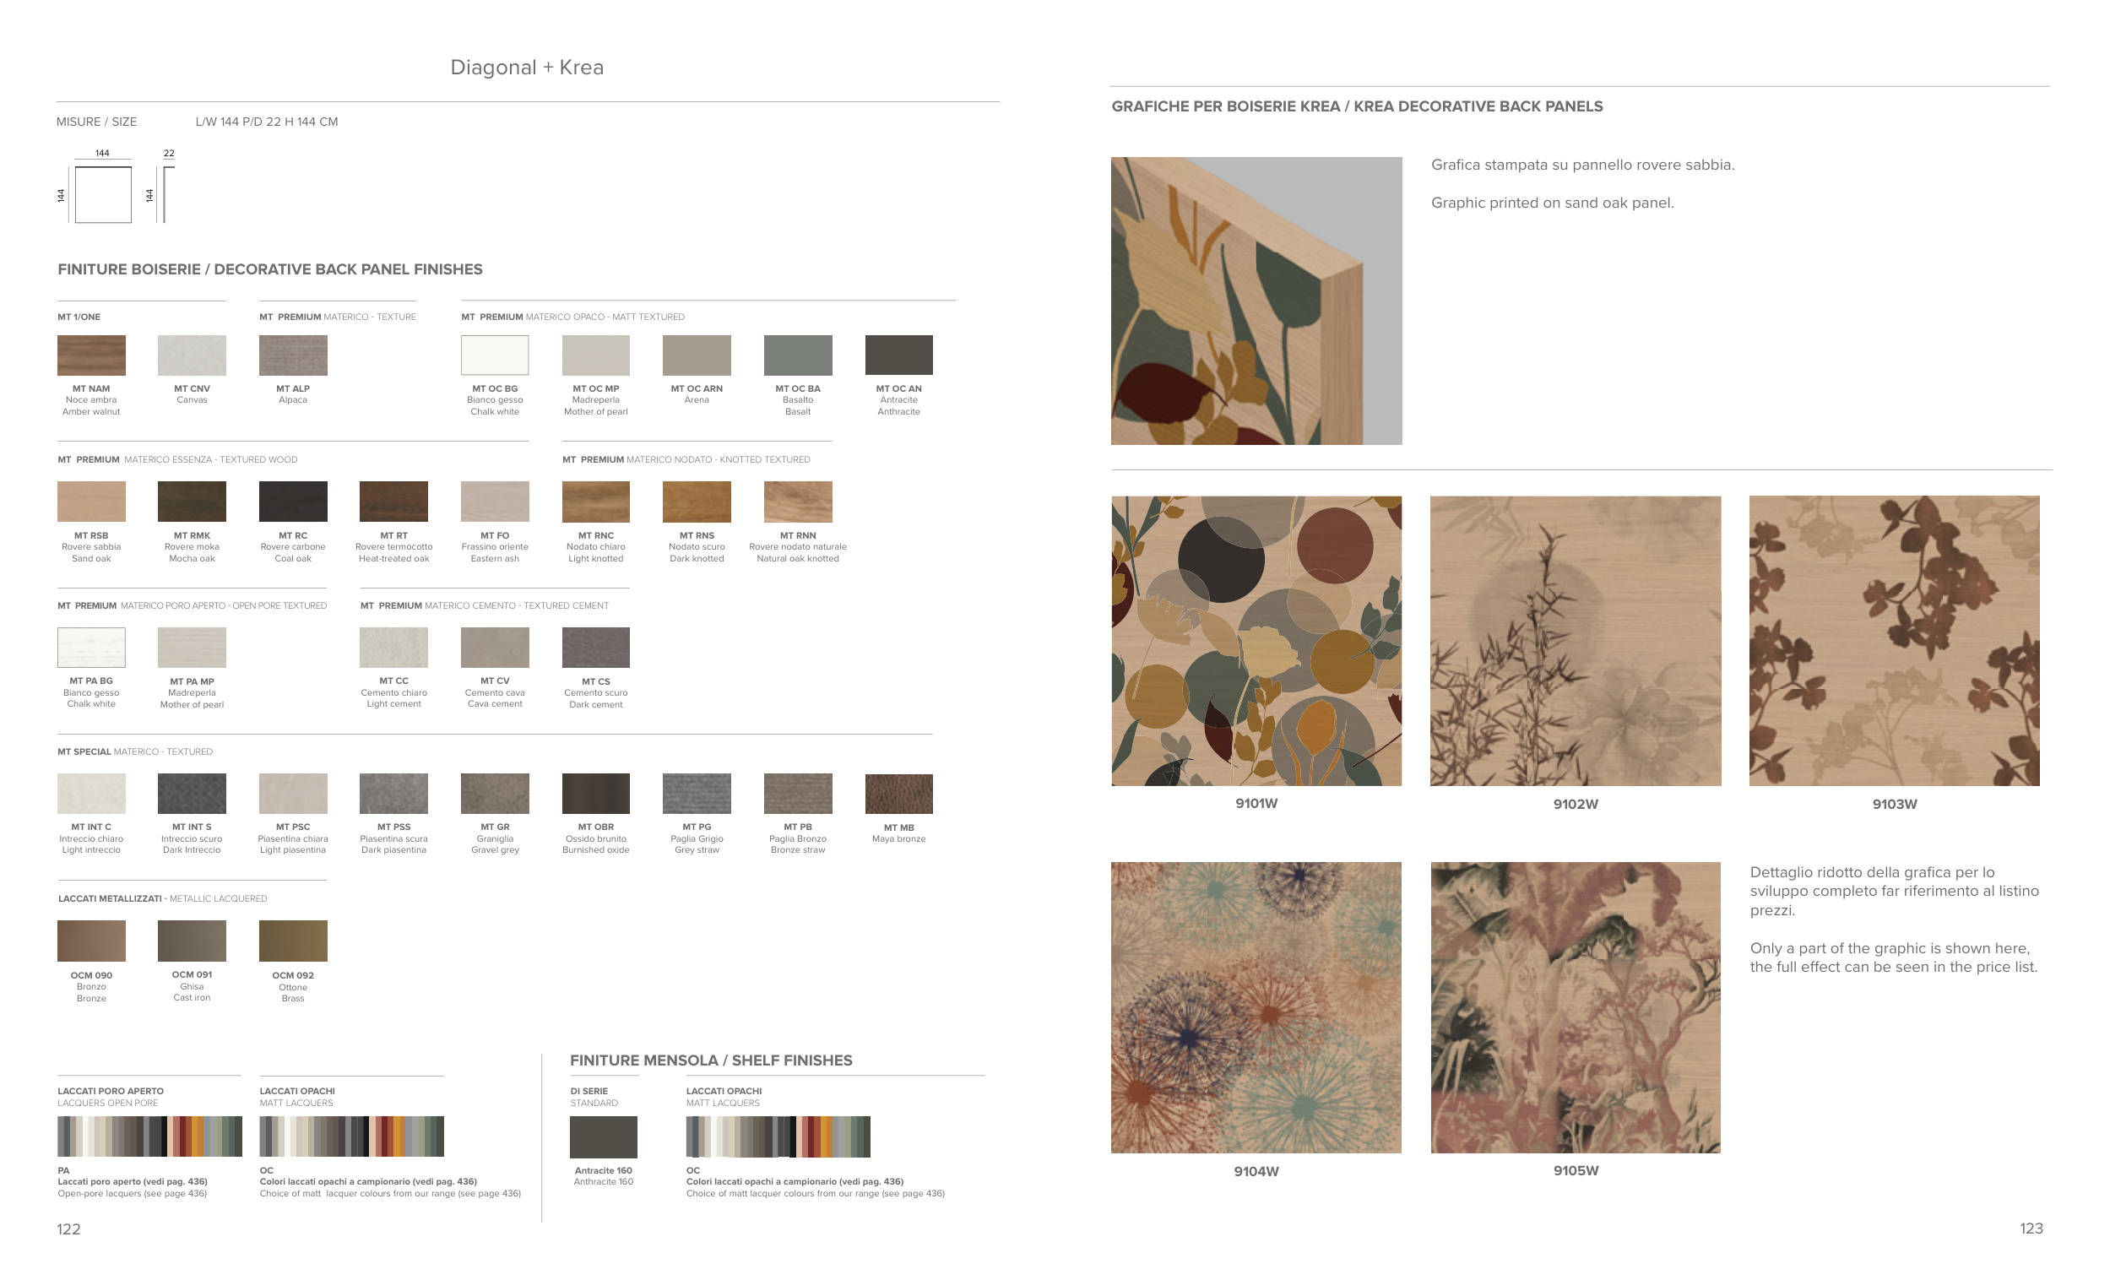
Task: Pick the MT CS Dark cement swatch
Action: pyautogui.click(x=595, y=648)
